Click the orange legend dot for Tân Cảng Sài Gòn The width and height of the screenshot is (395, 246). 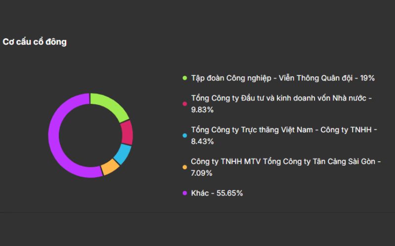coord(185,167)
